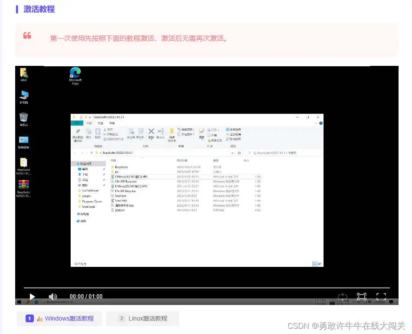Expand the 打开 (Open) dropdown in the ribbon
The width and height of the screenshot is (412, 334).
[x=213, y=130]
